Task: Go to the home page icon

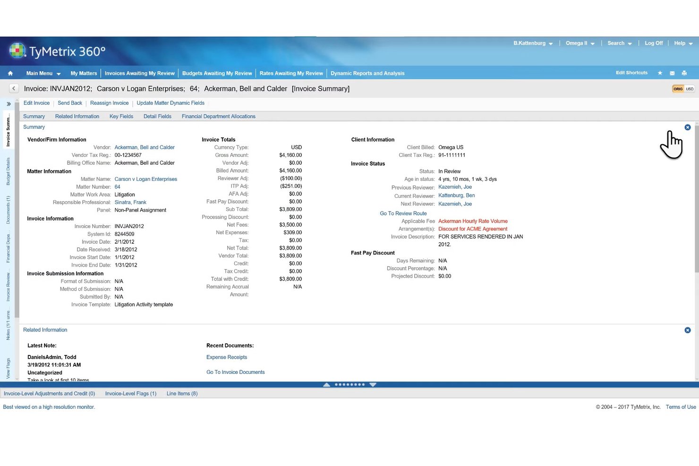Action: point(10,73)
